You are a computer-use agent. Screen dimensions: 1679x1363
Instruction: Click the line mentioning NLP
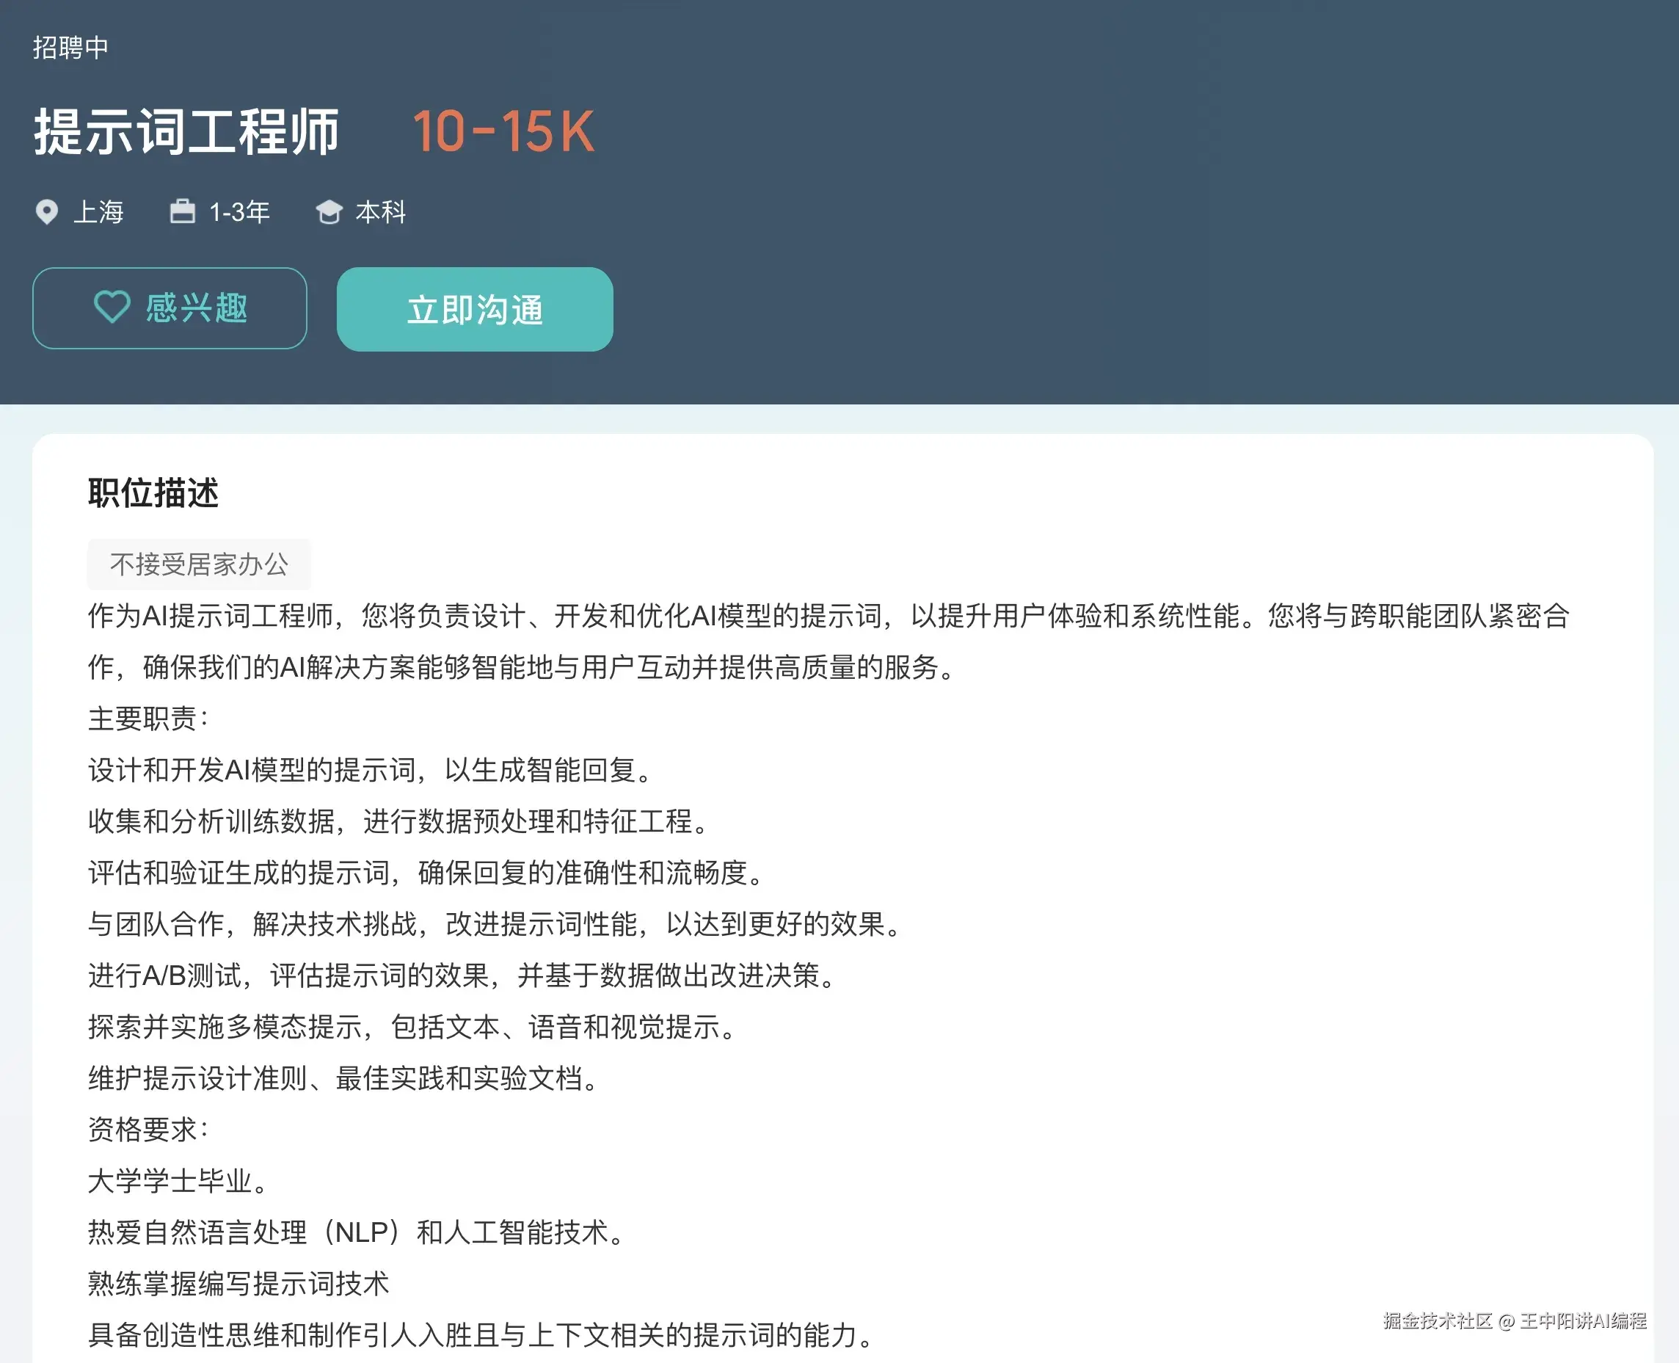[x=357, y=1232]
